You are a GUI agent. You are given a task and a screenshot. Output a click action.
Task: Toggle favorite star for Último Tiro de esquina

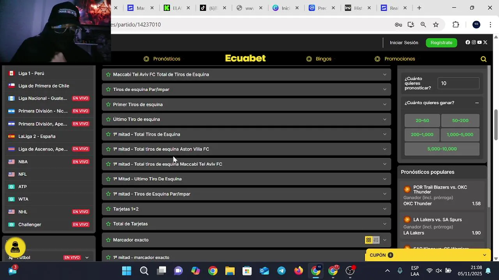pyautogui.click(x=108, y=119)
